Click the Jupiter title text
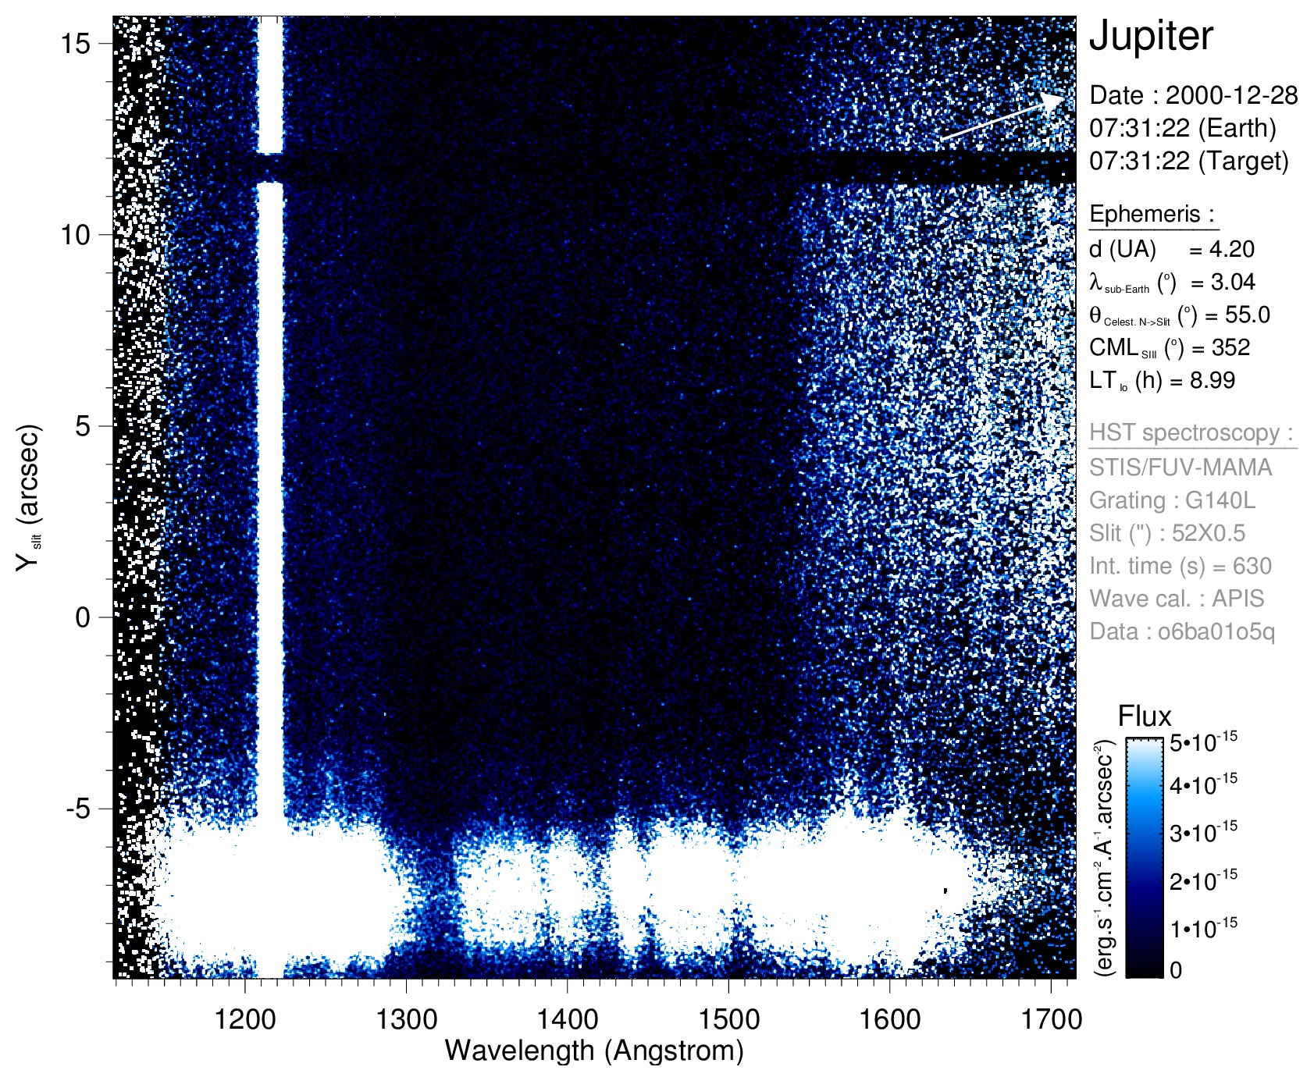 click(1151, 36)
